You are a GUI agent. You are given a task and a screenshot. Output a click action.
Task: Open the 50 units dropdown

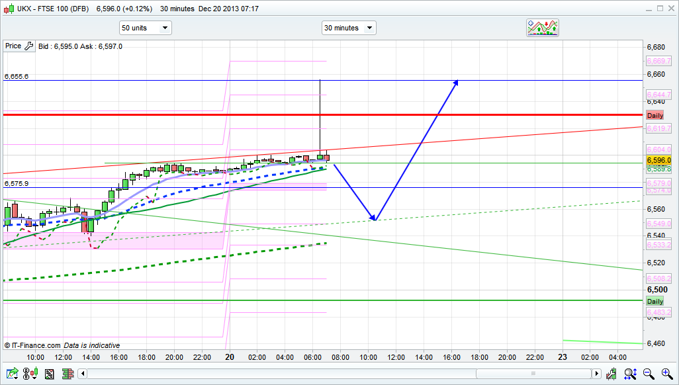(145, 28)
